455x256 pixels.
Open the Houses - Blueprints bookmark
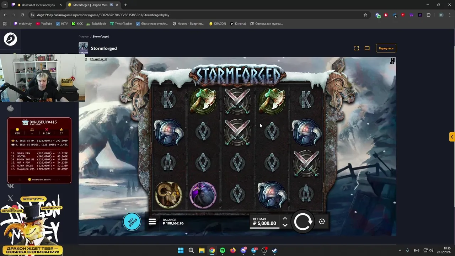tap(188, 23)
